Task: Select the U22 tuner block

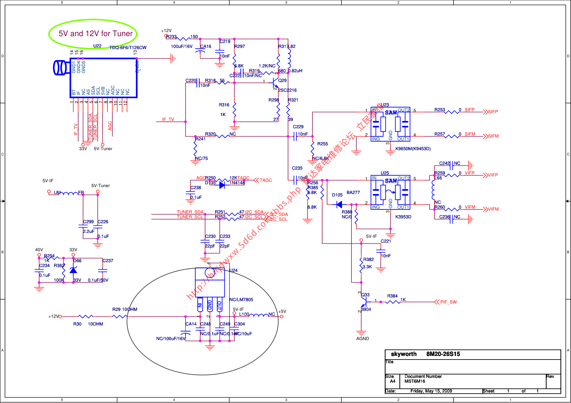Action: 104,78
